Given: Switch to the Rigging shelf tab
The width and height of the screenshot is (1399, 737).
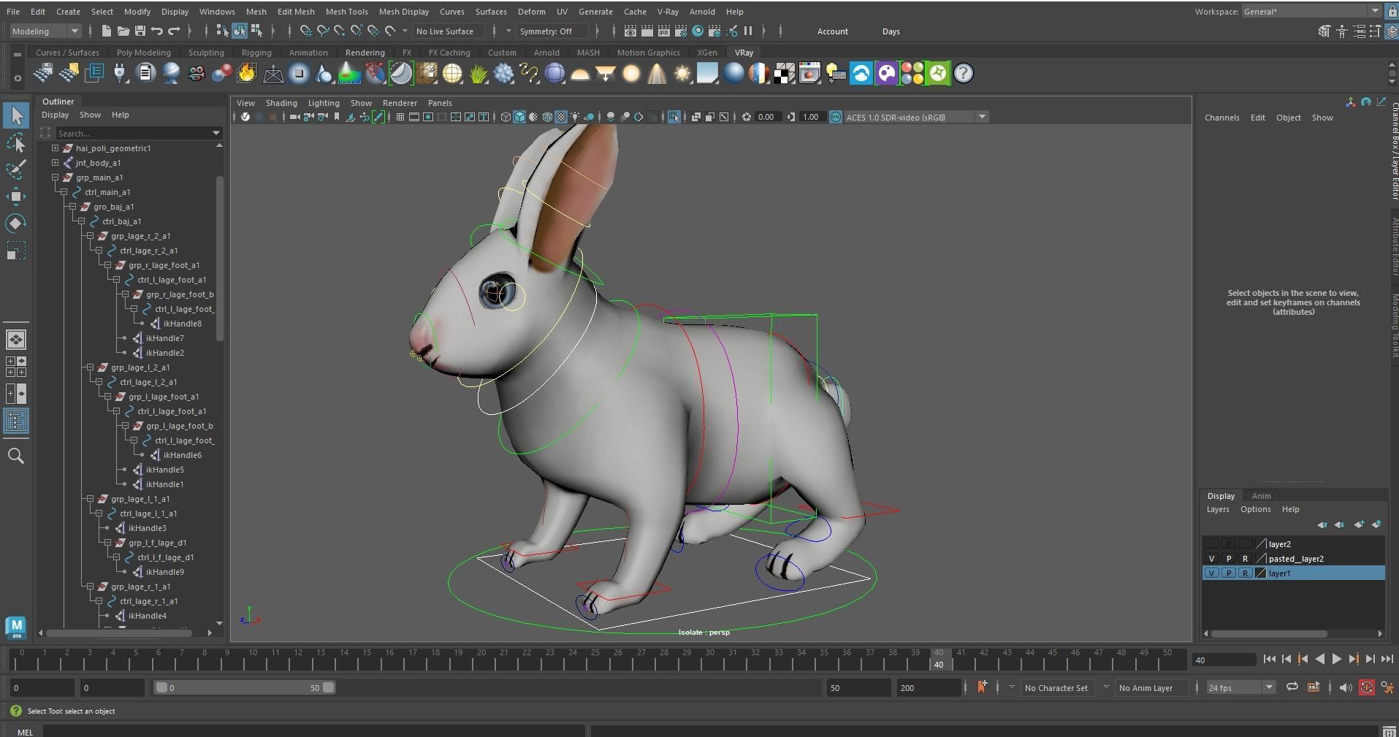Looking at the screenshot, I should pyautogui.click(x=256, y=53).
